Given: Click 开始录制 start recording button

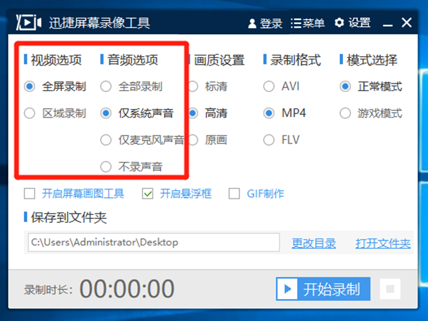Looking at the screenshot, I should tap(323, 289).
